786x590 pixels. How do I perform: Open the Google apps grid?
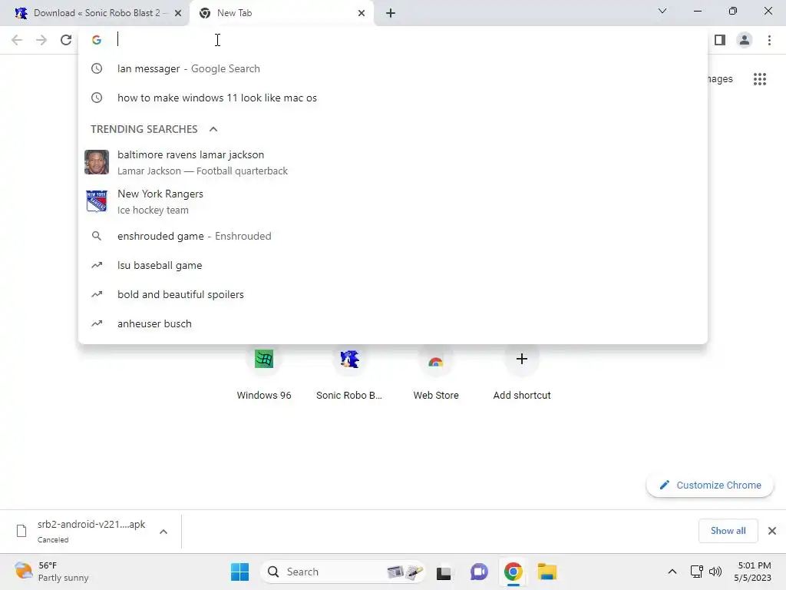coord(760,79)
